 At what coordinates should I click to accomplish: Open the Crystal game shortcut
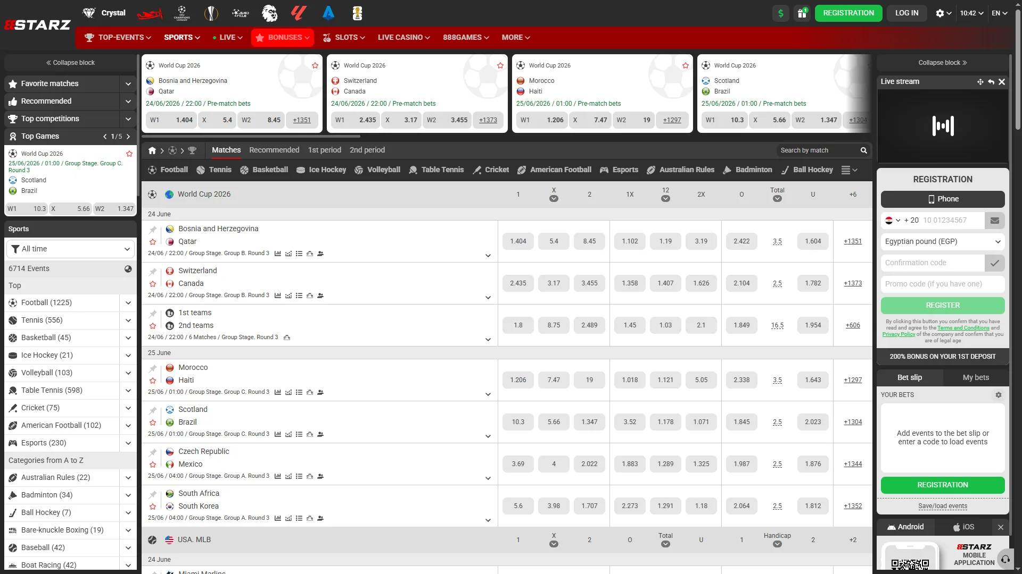[104, 13]
